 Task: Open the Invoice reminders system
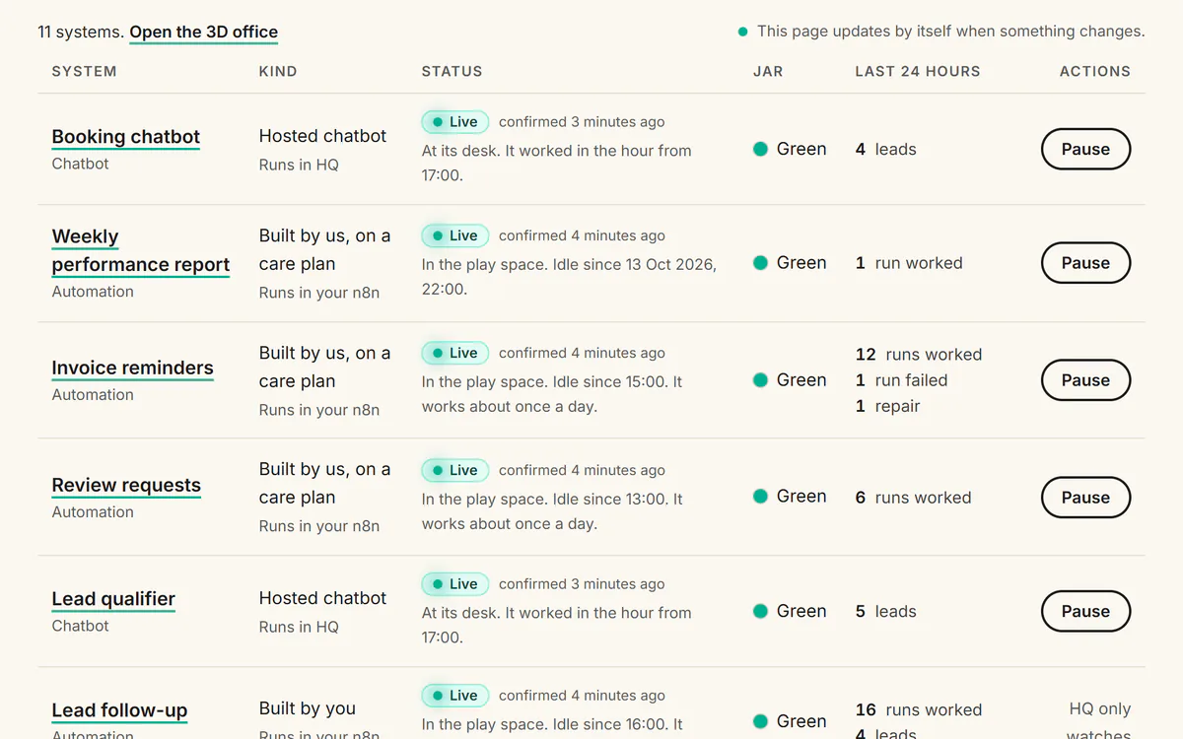coord(132,368)
